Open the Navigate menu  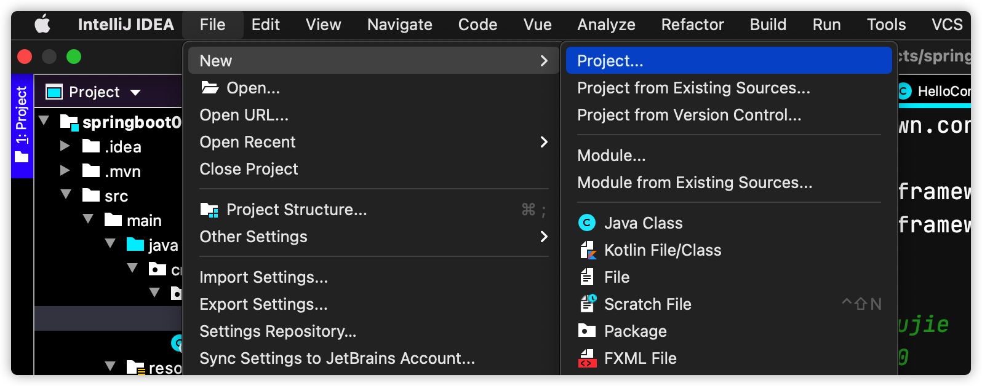click(400, 25)
